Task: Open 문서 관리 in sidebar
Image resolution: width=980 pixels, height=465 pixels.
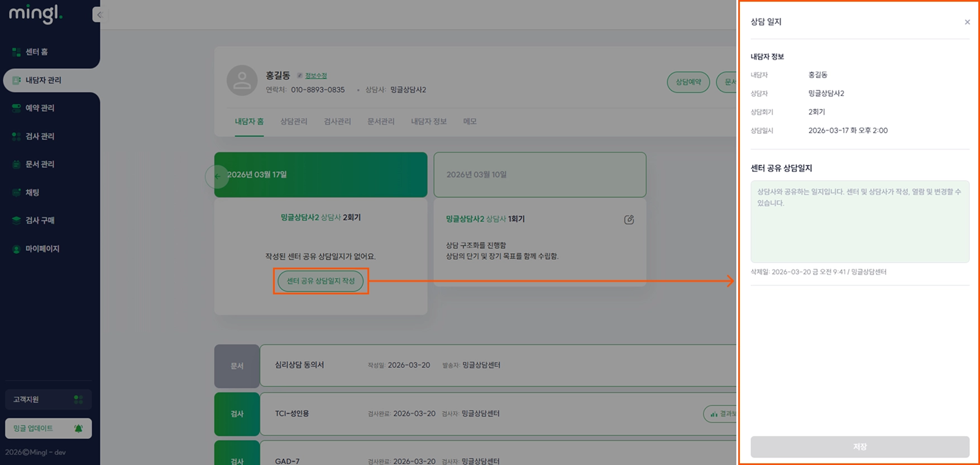Action: (40, 164)
